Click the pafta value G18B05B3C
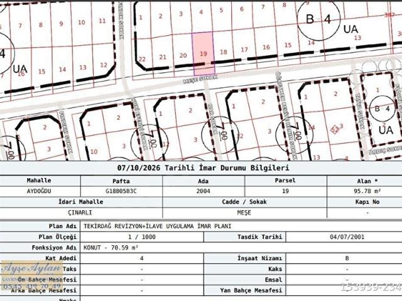The image size is (402, 301). point(121,191)
